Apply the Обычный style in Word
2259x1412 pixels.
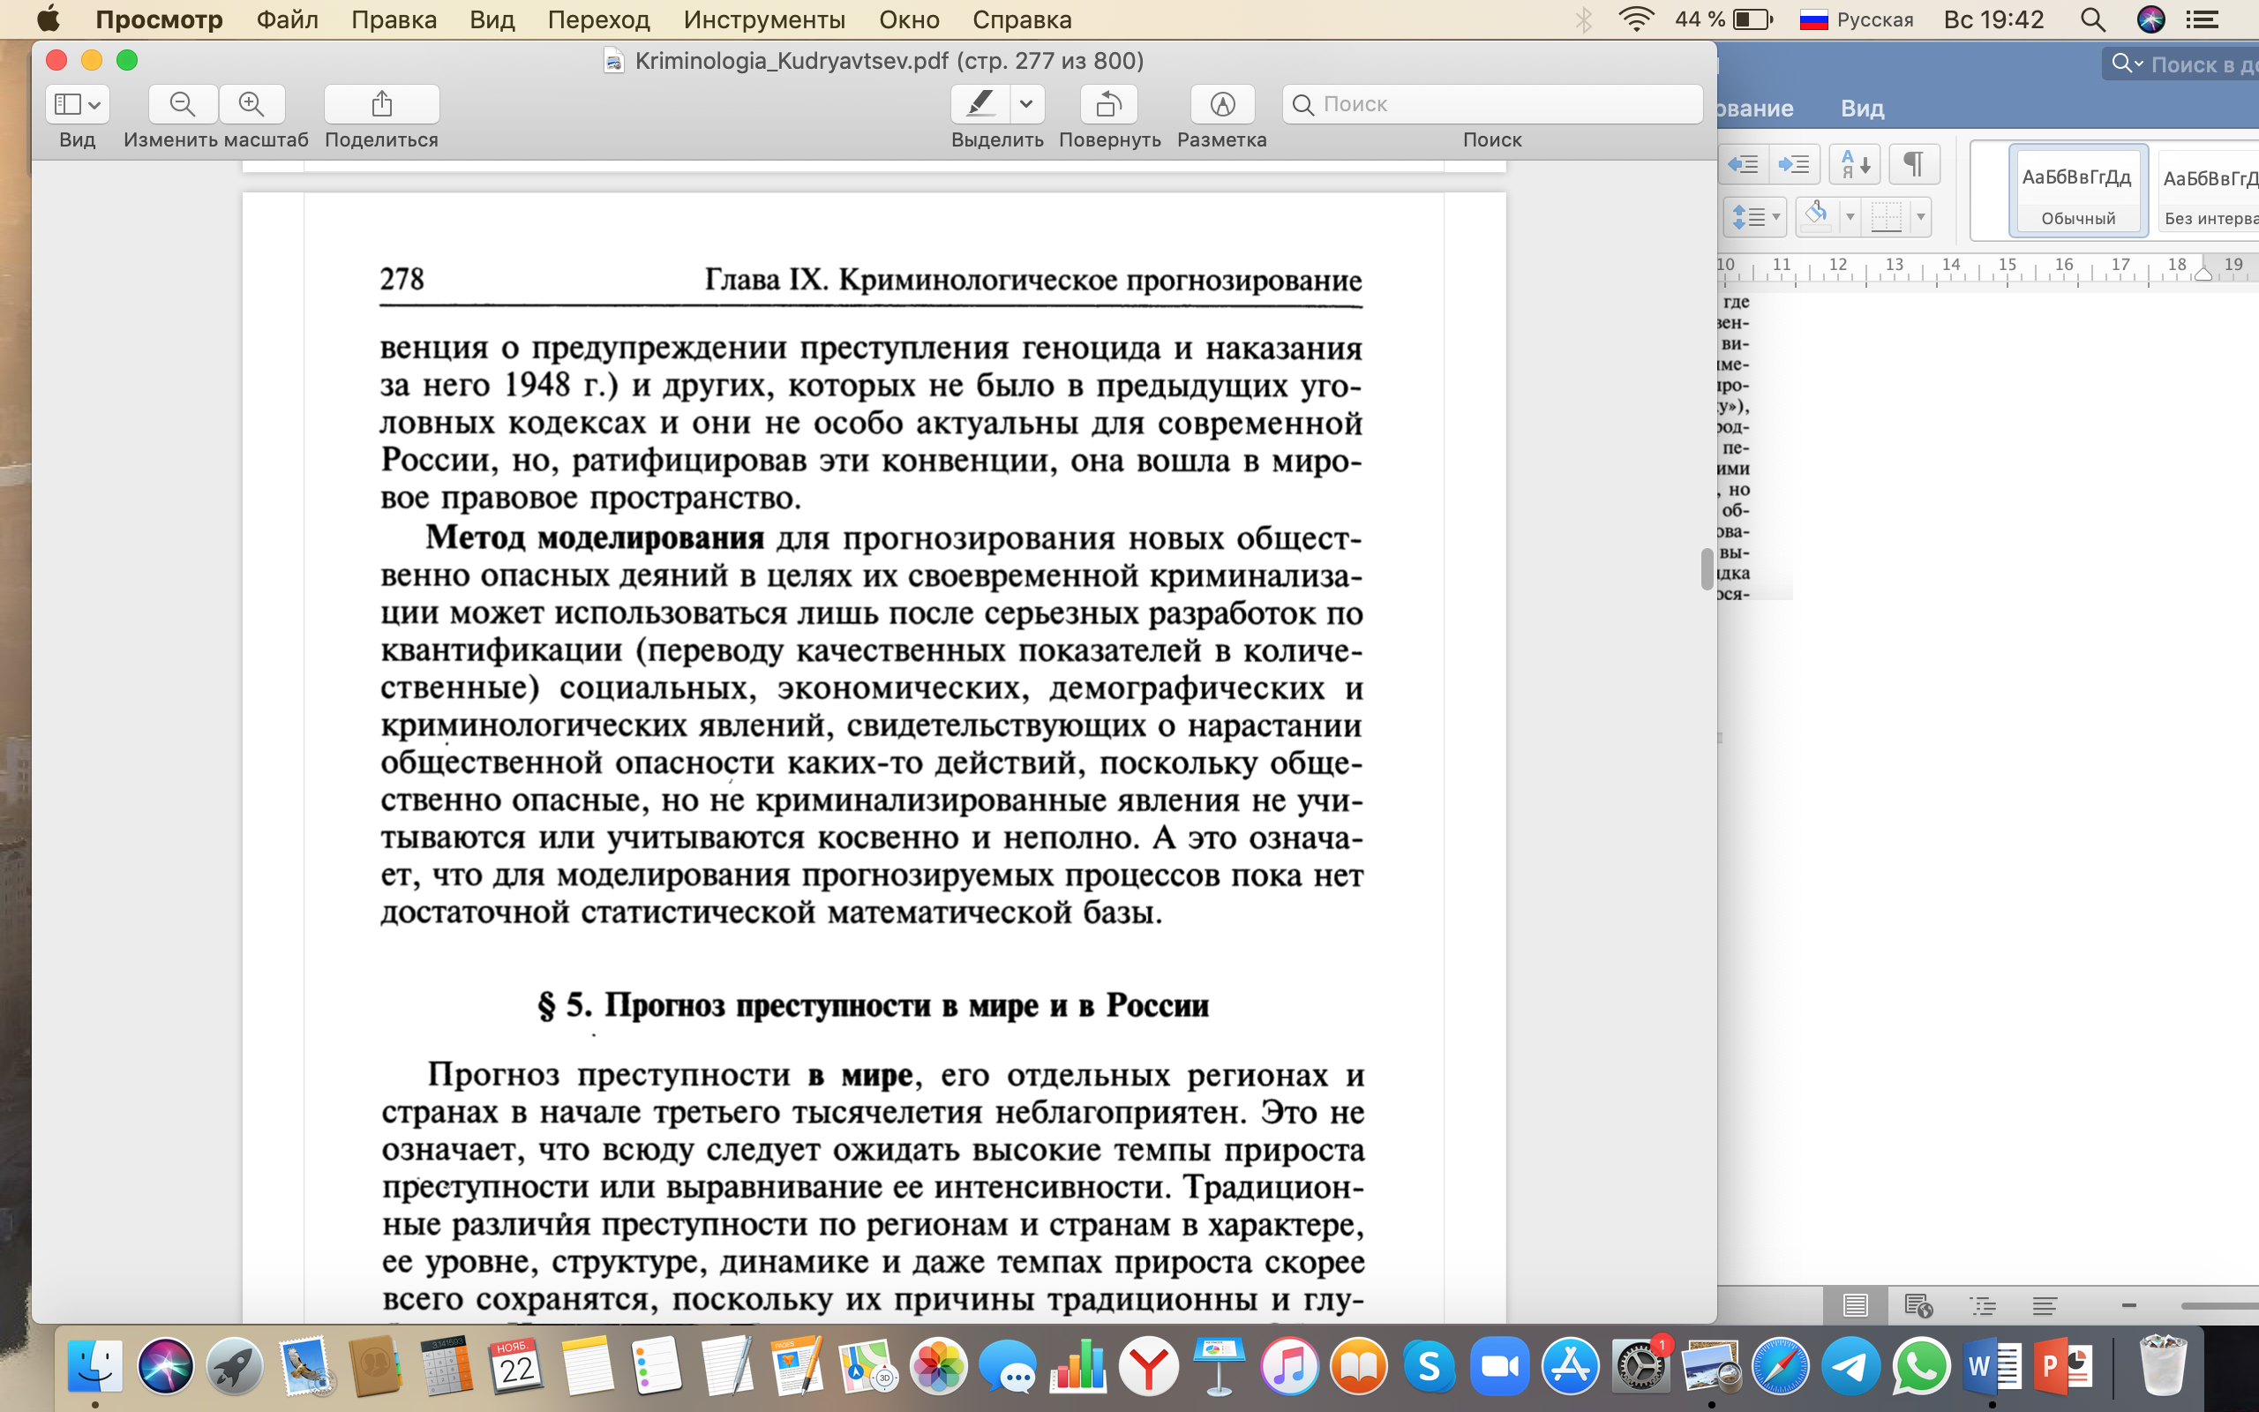[2078, 192]
